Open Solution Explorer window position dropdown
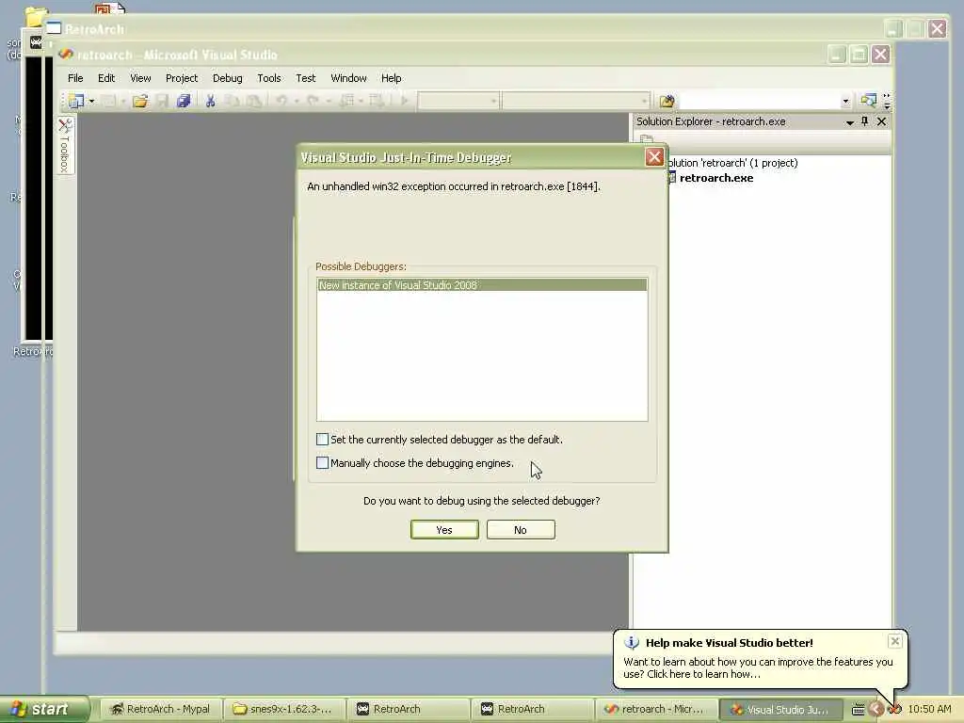This screenshot has height=723, width=964. [x=850, y=122]
